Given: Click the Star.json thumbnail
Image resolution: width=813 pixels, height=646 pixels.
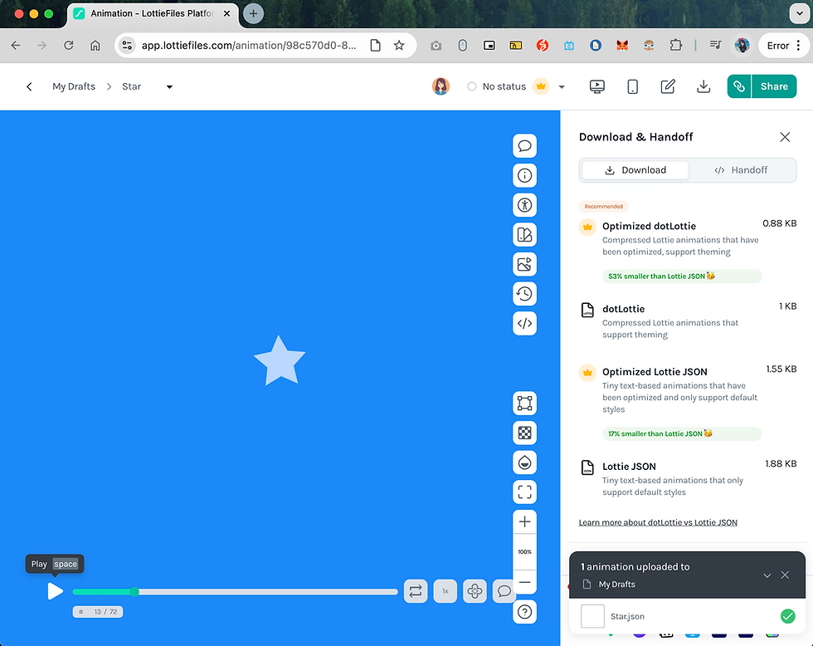Looking at the screenshot, I should point(592,616).
